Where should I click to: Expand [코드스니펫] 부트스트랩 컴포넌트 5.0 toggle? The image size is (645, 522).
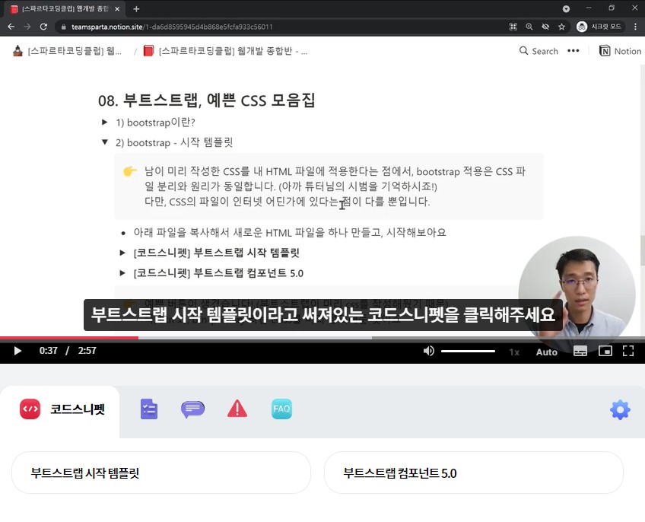point(122,273)
